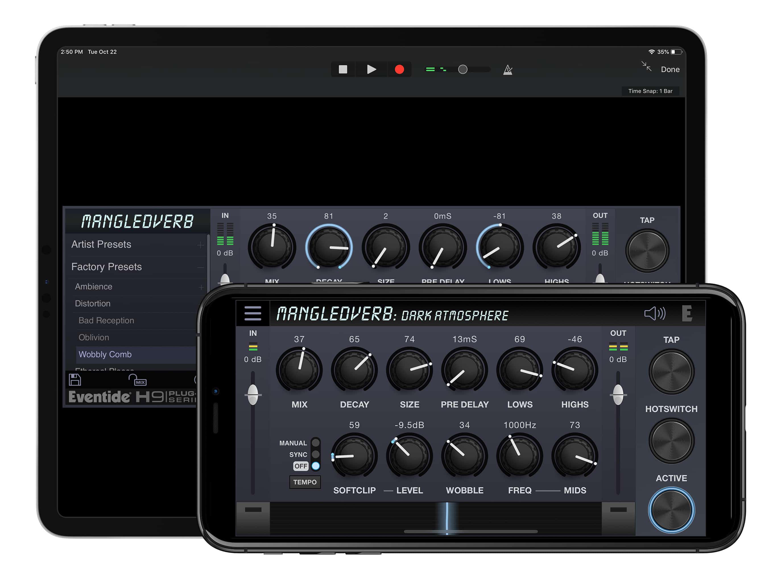Image resolution: width=777 pixels, height=582 pixels.
Task: Adjust the master volume slider knob
Action: pos(463,70)
